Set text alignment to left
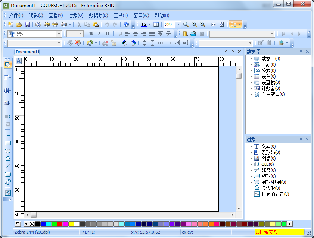The image size is (314, 238). [x=127, y=34]
